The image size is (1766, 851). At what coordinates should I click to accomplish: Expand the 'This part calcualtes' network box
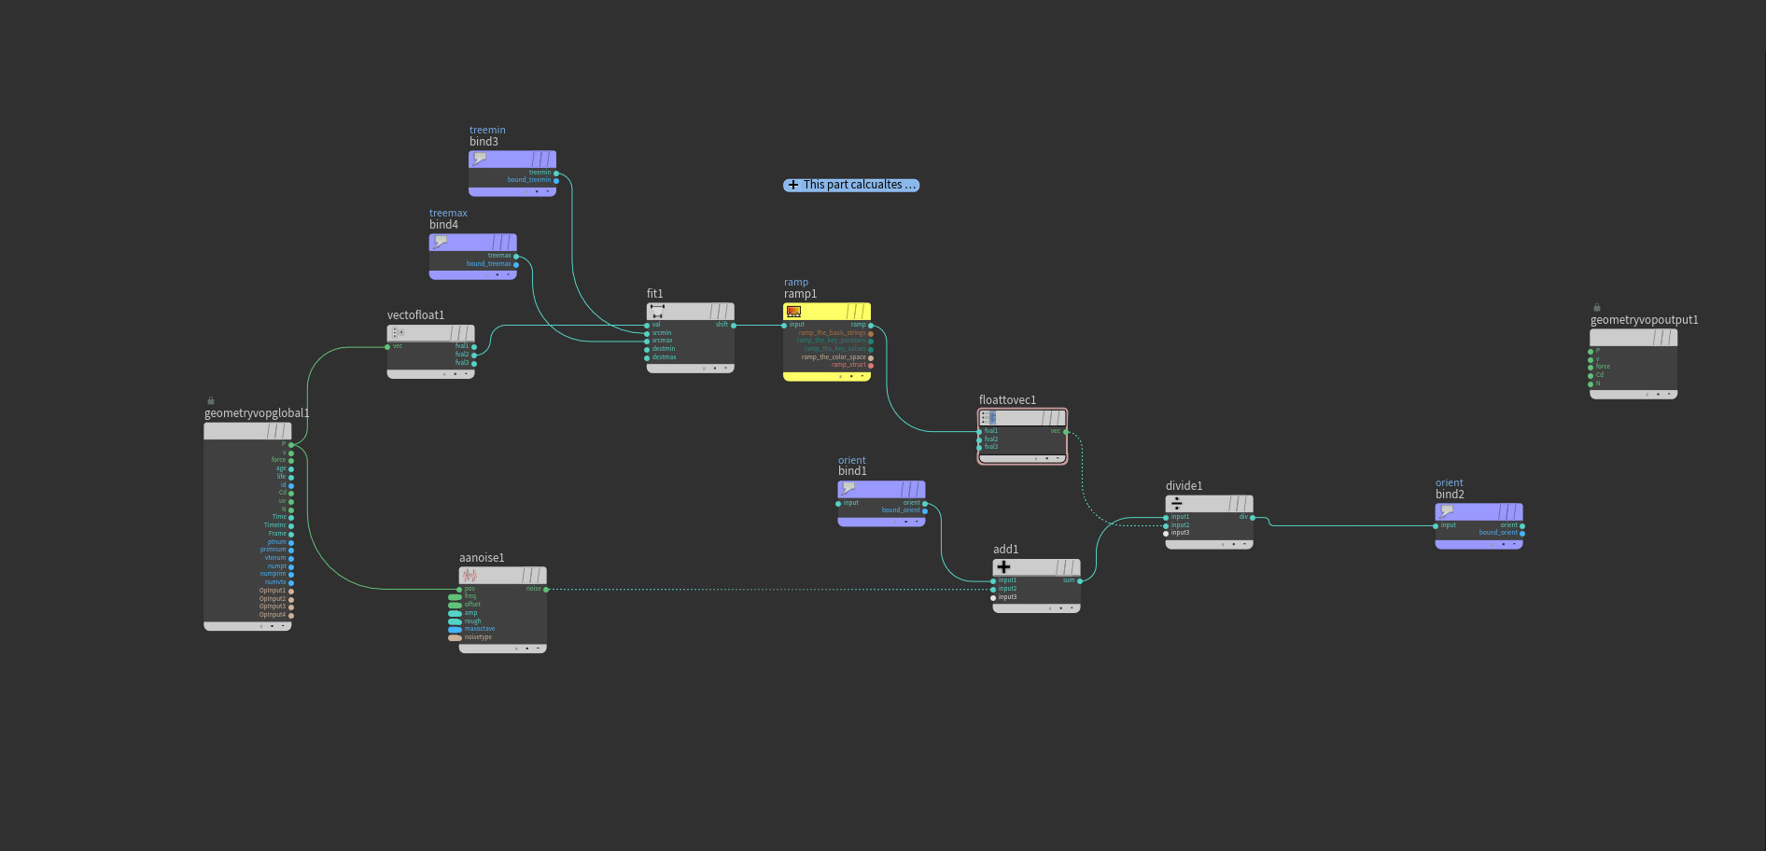pos(792,185)
